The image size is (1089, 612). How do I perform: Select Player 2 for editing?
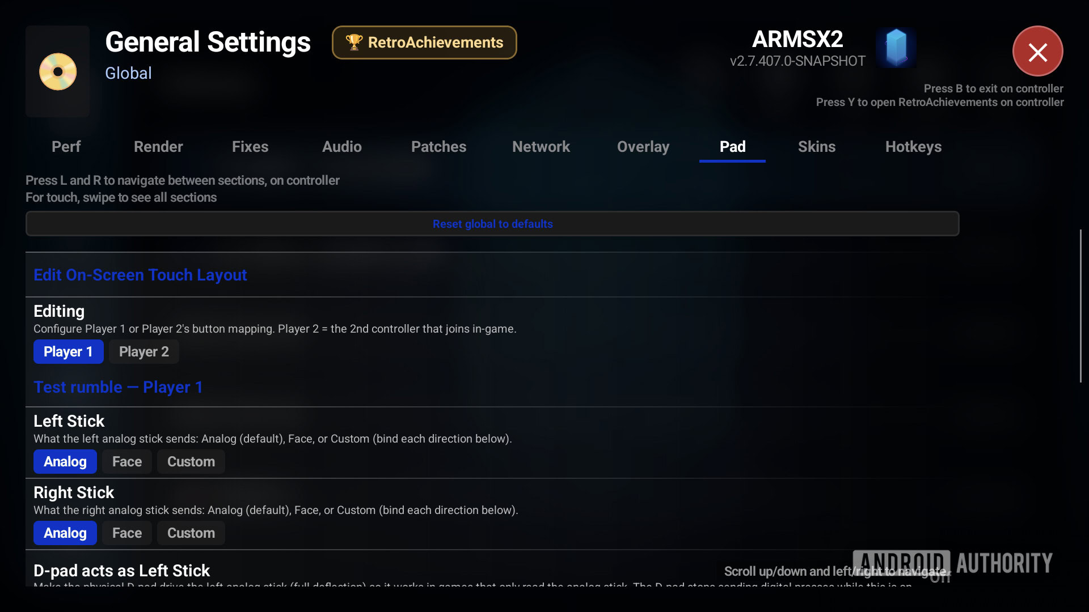[144, 352]
